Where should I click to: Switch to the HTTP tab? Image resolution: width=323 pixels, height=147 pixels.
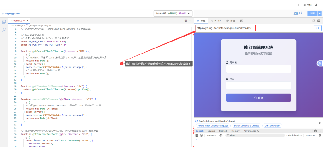(x=216, y=20)
